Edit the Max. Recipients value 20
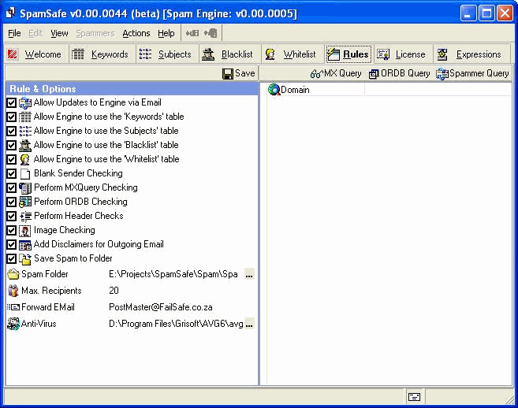Viewport: 518px width, 408px height. click(114, 291)
